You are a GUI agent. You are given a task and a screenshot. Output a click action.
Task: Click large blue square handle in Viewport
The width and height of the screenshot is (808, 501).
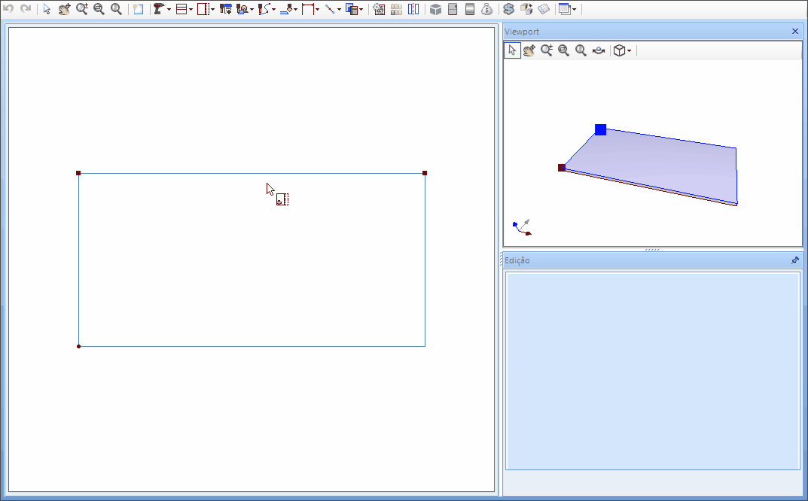pyautogui.click(x=600, y=129)
